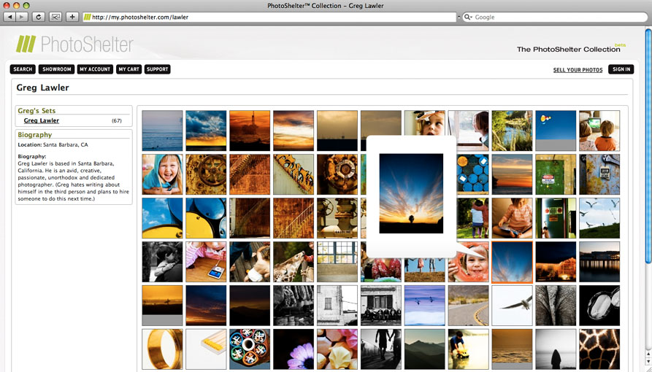
Task: Select the gold ring thumbnail
Action: tap(162, 349)
